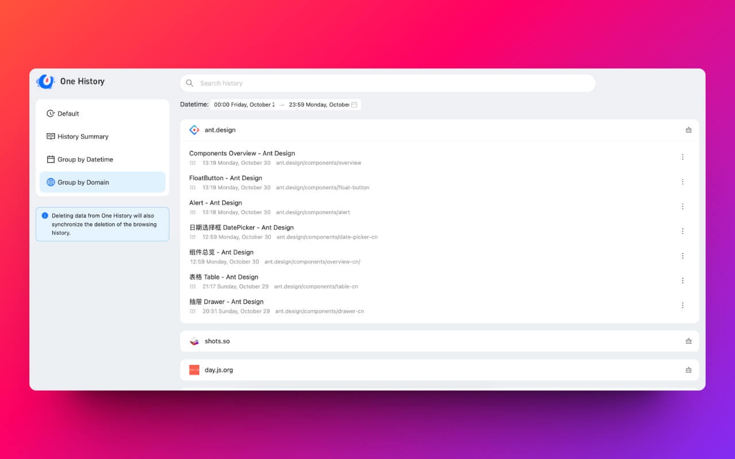Click URL ant.design/components/table-cn
Viewport: 735px width, 459px height.
tap(316, 286)
